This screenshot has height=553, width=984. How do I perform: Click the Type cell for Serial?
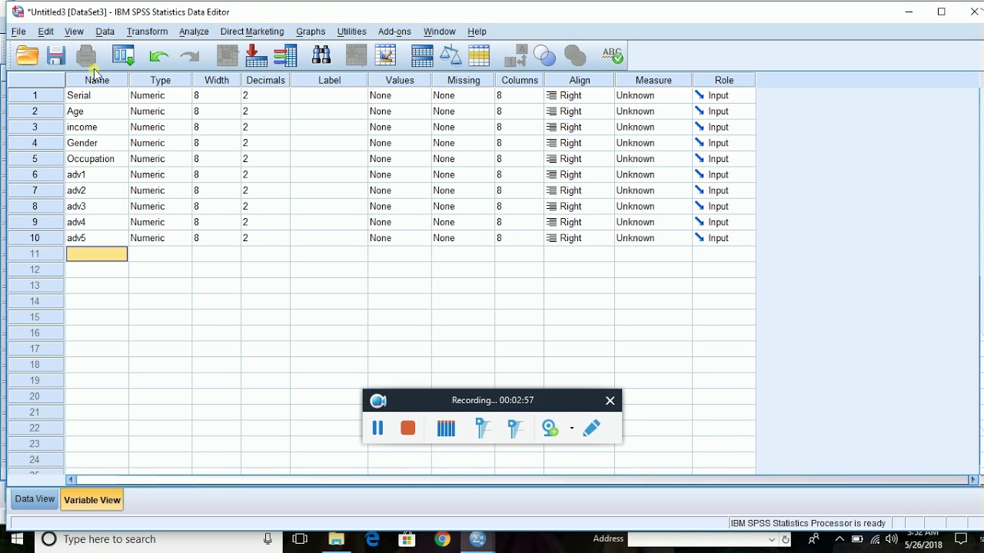[160, 95]
